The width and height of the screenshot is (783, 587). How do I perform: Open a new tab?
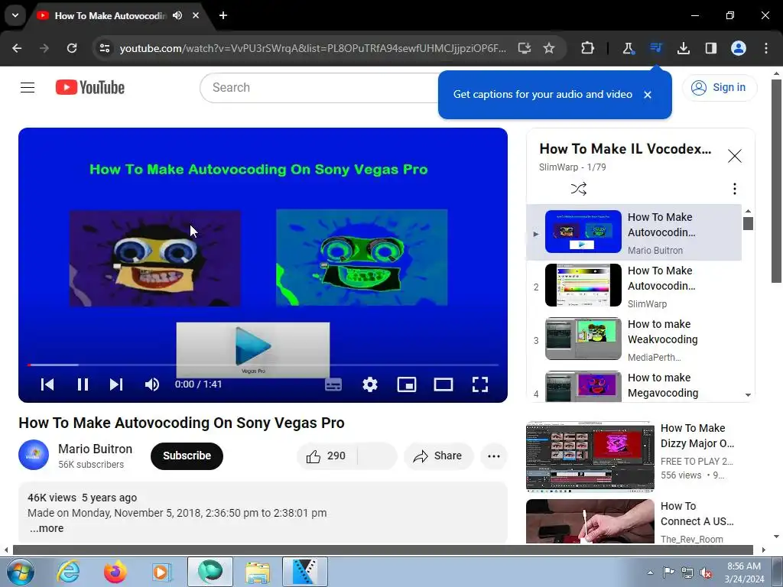(223, 15)
